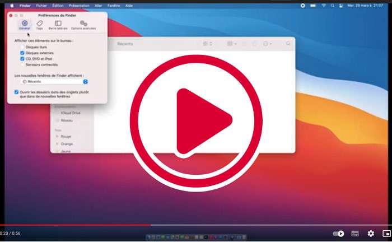Click the large red play button
The width and height of the screenshot is (392, 242).
click(196, 121)
